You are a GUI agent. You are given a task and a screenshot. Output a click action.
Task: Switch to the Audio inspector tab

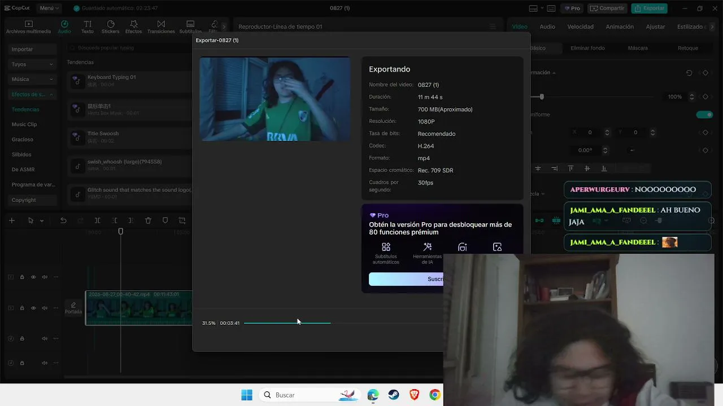(547, 27)
